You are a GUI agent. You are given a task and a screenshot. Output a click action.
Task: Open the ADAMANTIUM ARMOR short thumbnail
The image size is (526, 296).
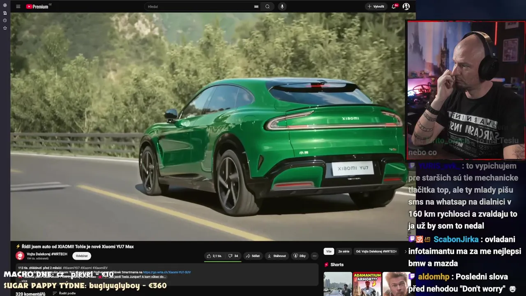point(367,284)
